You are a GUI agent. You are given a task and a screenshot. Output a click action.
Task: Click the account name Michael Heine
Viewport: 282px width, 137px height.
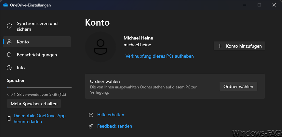pyautogui.click(x=138, y=38)
